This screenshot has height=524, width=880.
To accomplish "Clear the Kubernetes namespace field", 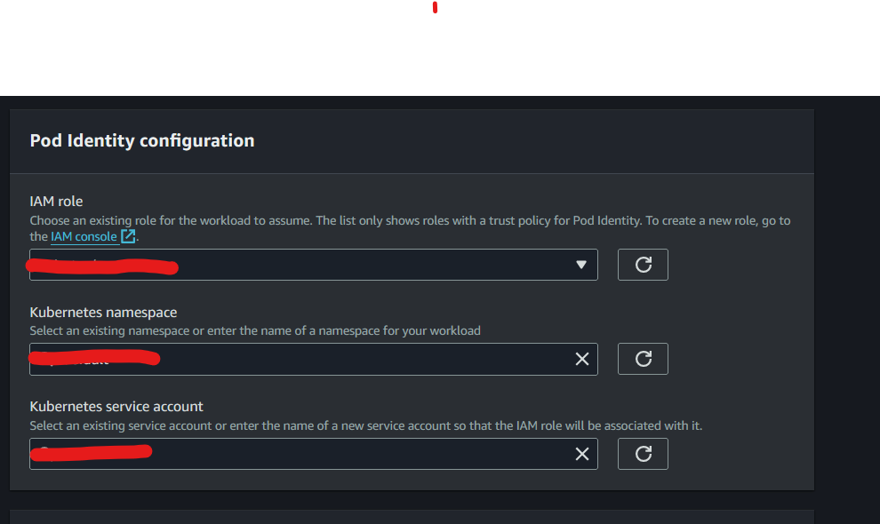I will [582, 359].
